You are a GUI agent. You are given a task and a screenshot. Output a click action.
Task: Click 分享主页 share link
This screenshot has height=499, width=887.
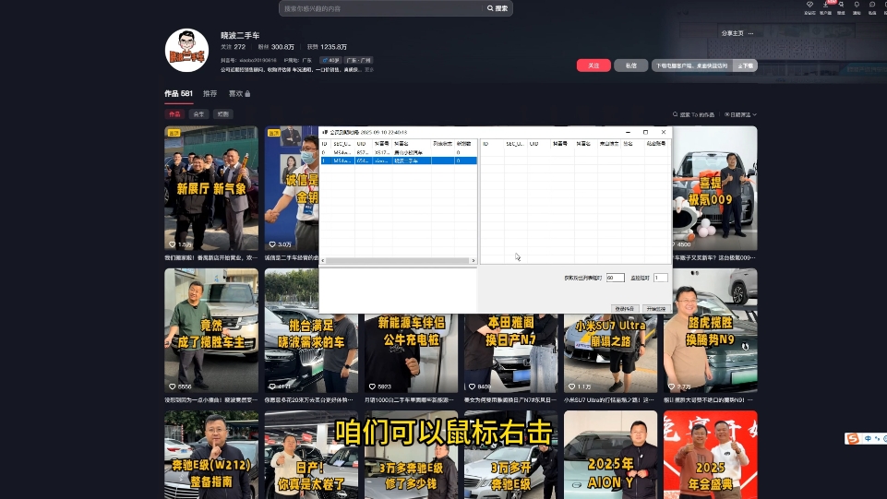732,33
